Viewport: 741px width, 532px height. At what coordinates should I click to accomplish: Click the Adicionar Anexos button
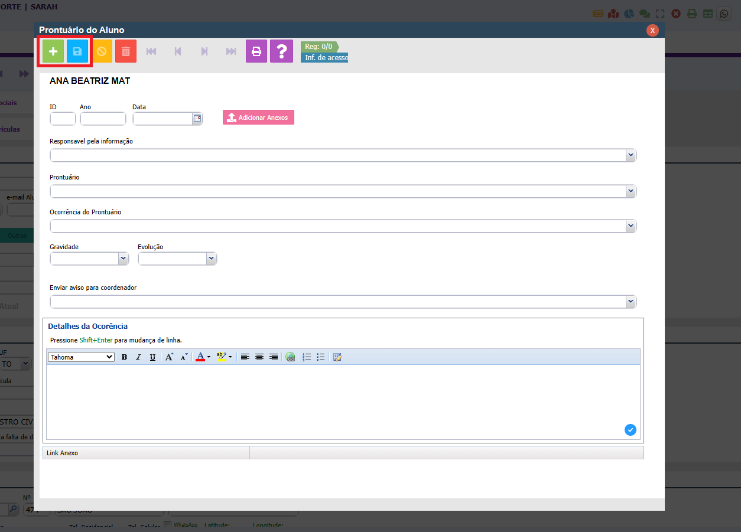click(258, 118)
